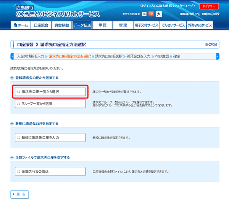This screenshot has width=229, height=210.
Task: Click the 戻る back button
Action: click(x=19, y=194)
